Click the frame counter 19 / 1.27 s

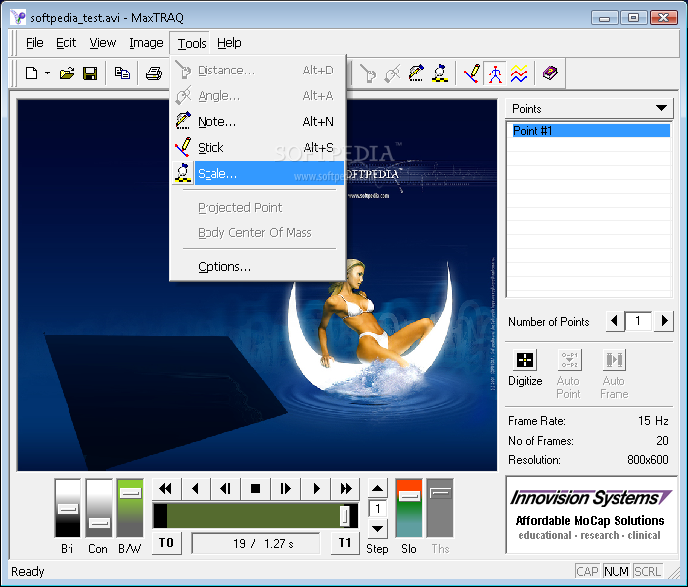tap(255, 544)
